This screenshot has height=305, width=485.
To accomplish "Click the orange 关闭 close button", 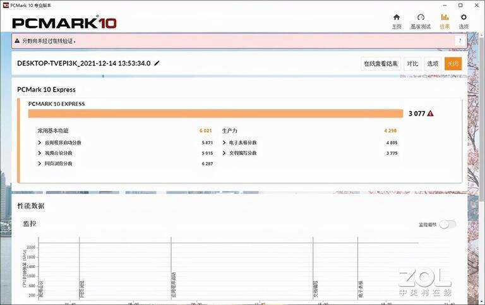I will (453, 64).
